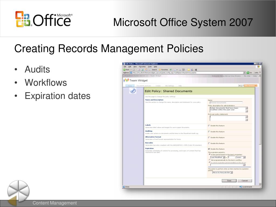Open the Favorites menu
Viewport: 276px width, 207px height.
(142, 67)
